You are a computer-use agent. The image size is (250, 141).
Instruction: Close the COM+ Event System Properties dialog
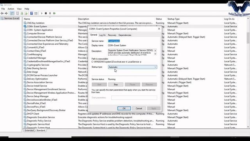(x=159, y=29)
